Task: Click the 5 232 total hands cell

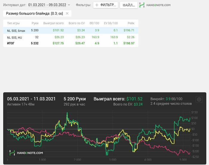Action: click(35, 43)
